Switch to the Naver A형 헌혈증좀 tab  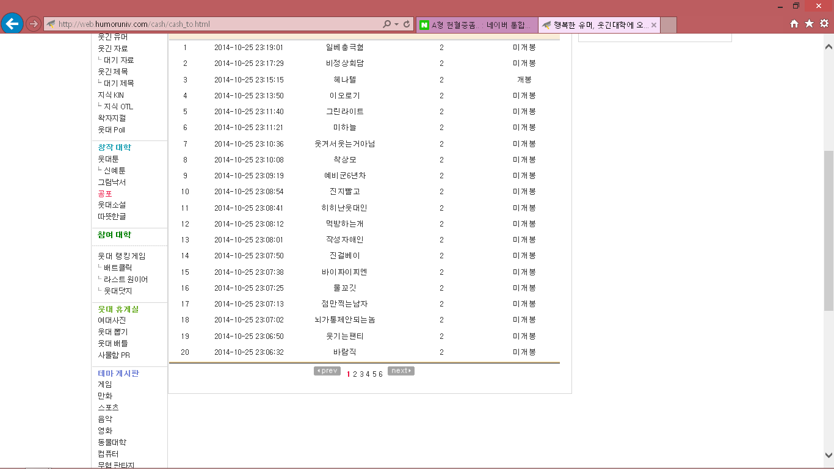(476, 25)
